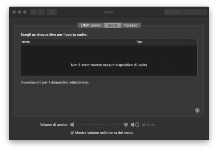Click the magnifying glass search icon
This screenshot has height=151, width=218.
click(167, 12)
